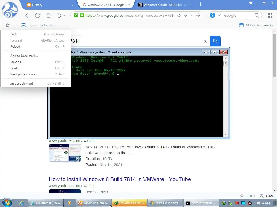Click the lightning speed mode icon
The height and width of the screenshot is (207, 277).
(186, 15)
